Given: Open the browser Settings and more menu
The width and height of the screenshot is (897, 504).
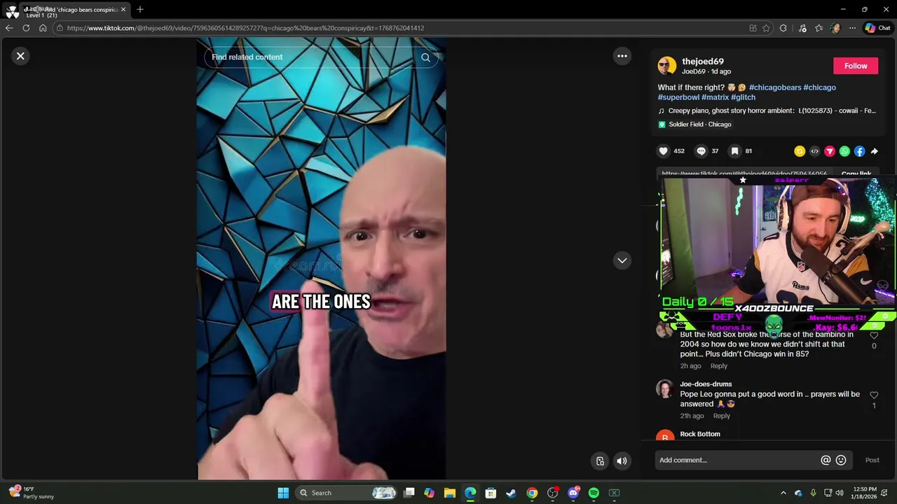Looking at the screenshot, I should point(852,28).
